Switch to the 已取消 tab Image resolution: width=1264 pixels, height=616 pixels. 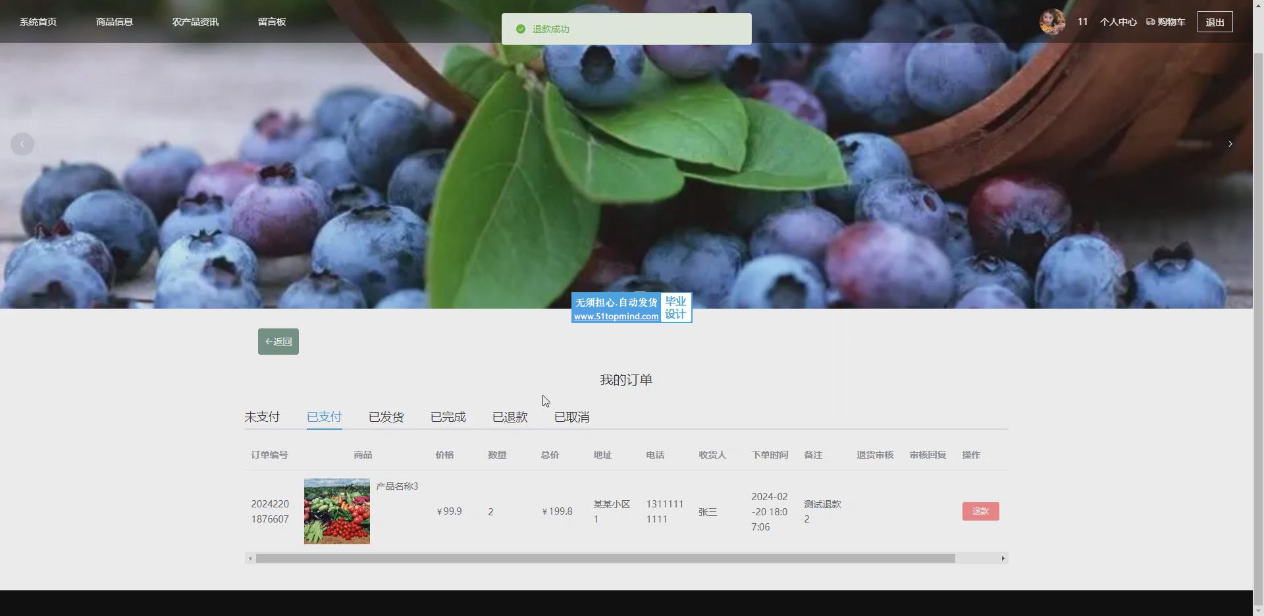(571, 417)
